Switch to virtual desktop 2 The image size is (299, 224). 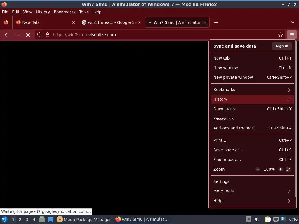point(20,220)
